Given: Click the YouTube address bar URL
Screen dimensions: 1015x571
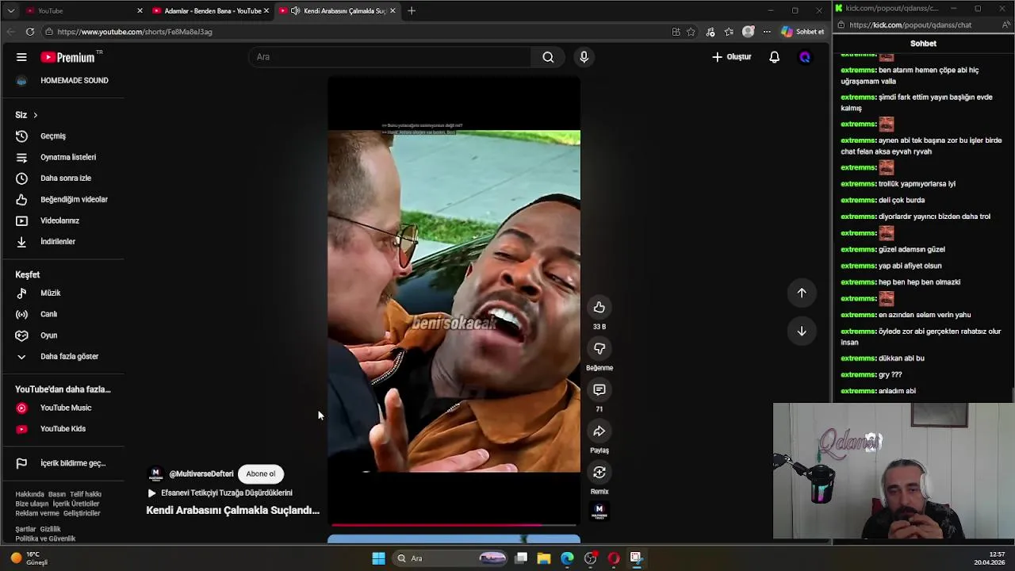Looking at the screenshot, I should tap(135, 32).
